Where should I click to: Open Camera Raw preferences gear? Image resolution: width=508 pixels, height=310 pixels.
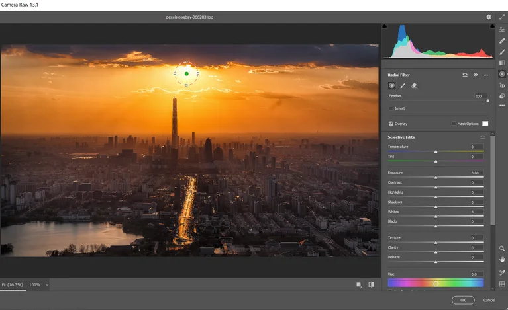coord(489,17)
